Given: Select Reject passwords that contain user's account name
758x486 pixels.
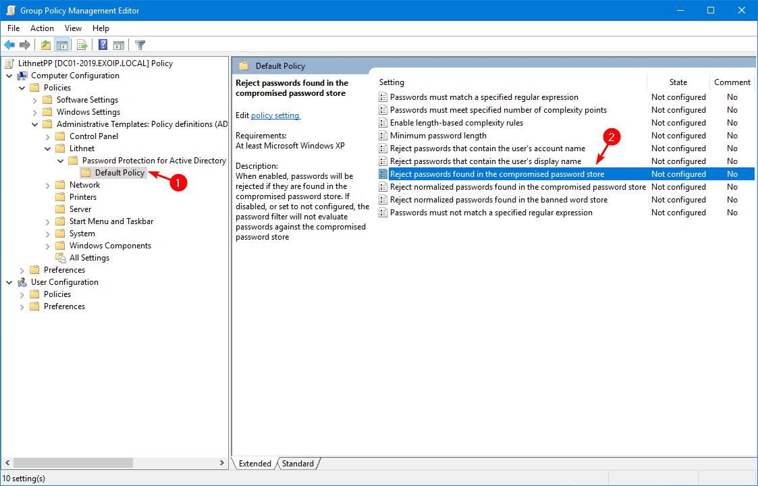Looking at the screenshot, I should coord(488,148).
